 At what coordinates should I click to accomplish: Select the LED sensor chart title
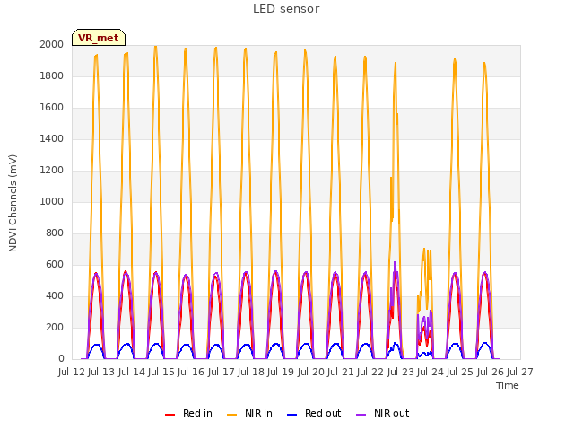click(286, 9)
